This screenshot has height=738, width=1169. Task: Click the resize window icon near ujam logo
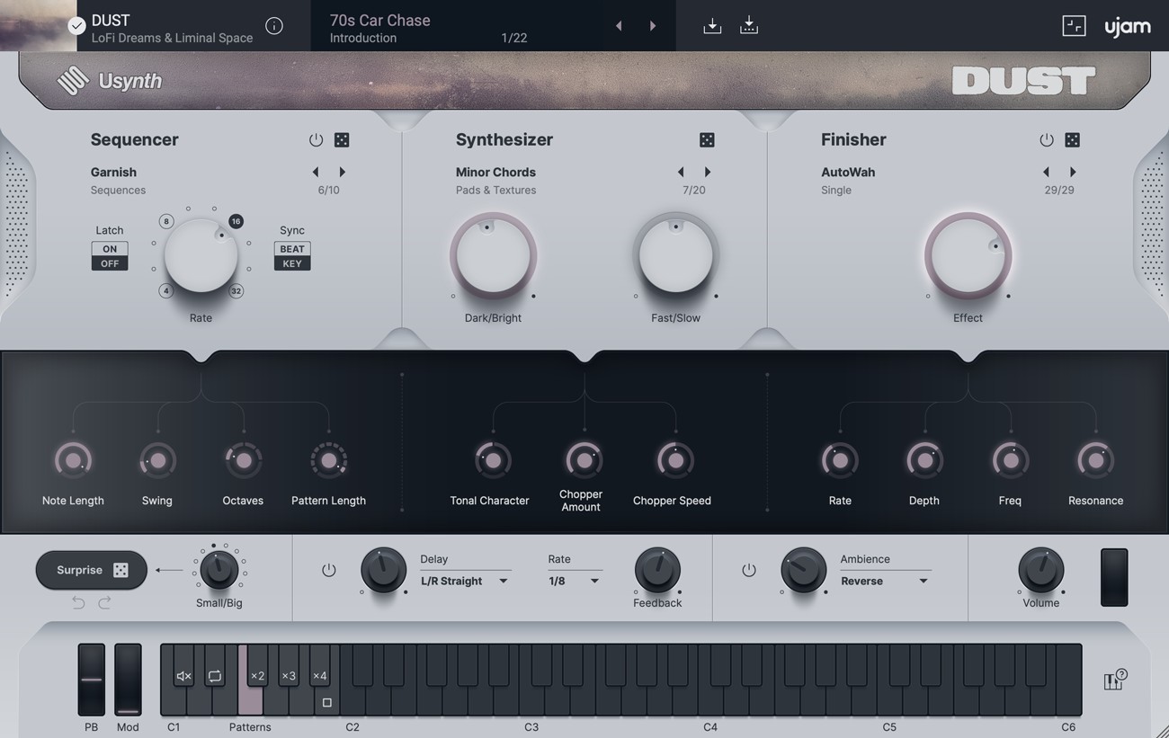coord(1074,25)
